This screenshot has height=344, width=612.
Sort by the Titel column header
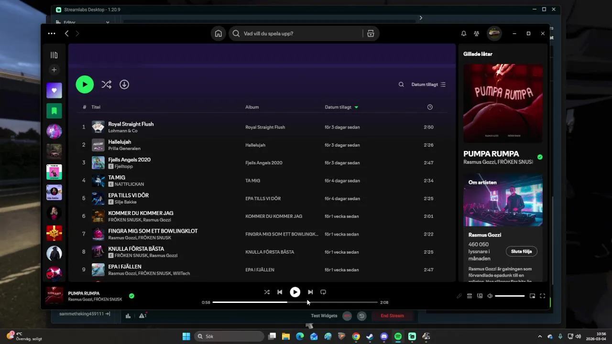pos(96,107)
